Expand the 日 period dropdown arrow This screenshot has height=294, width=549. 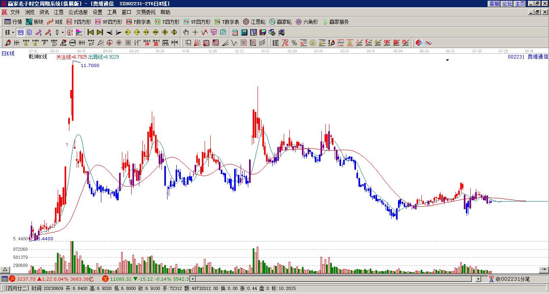click(13, 32)
